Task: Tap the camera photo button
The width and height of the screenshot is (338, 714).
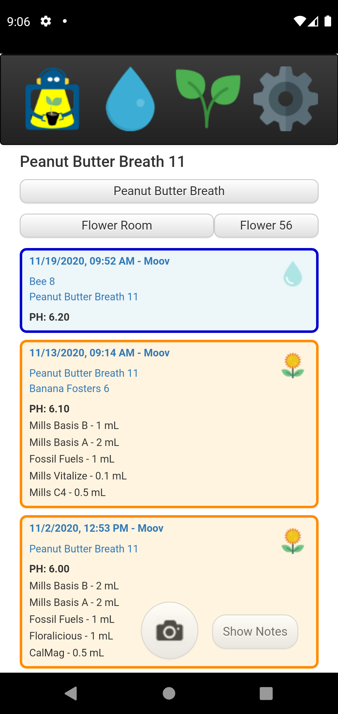Action: tap(170, 630)
